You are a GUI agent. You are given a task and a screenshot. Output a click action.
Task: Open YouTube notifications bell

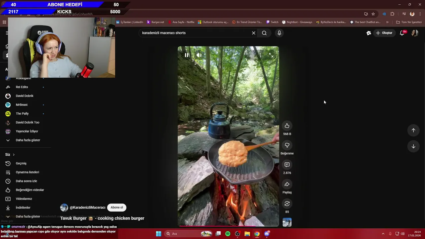click(x=402, y=33)
